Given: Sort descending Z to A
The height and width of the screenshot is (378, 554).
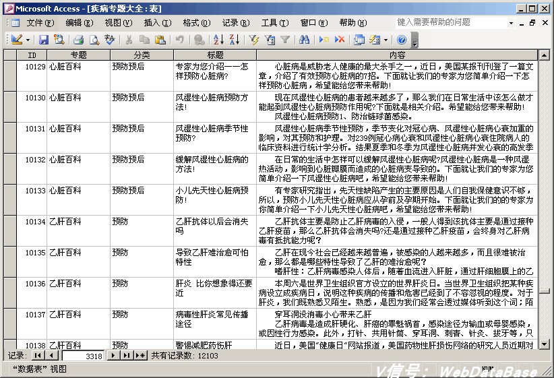Looking at the screenshot, I should (x=235, y=40).
